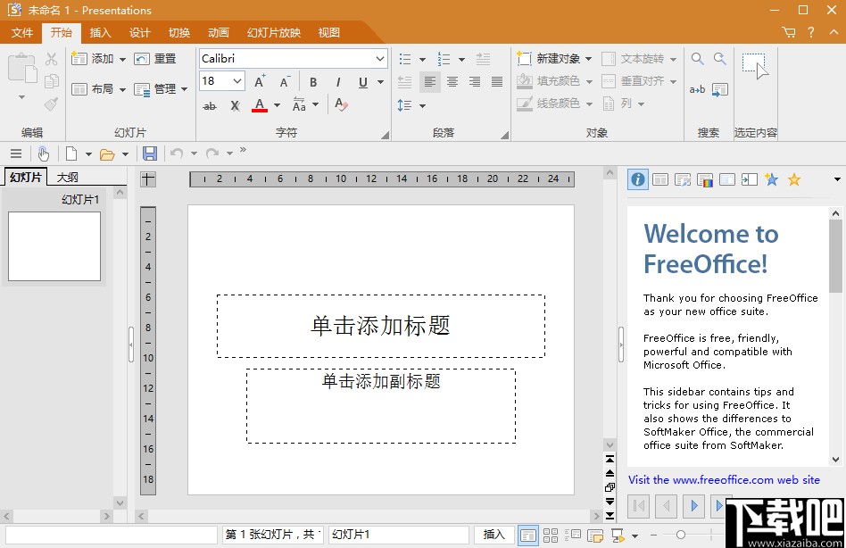Open the notes view from the status bar
846x548 pixels.
[593, 534]
